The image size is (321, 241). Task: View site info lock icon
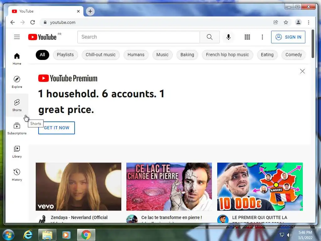click(45, 22)
